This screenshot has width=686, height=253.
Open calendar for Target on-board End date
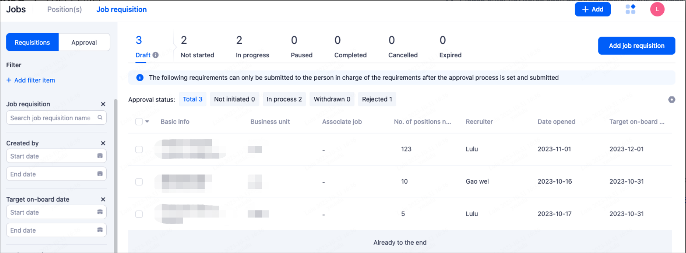pyautogui.click(x=100, y=230)
